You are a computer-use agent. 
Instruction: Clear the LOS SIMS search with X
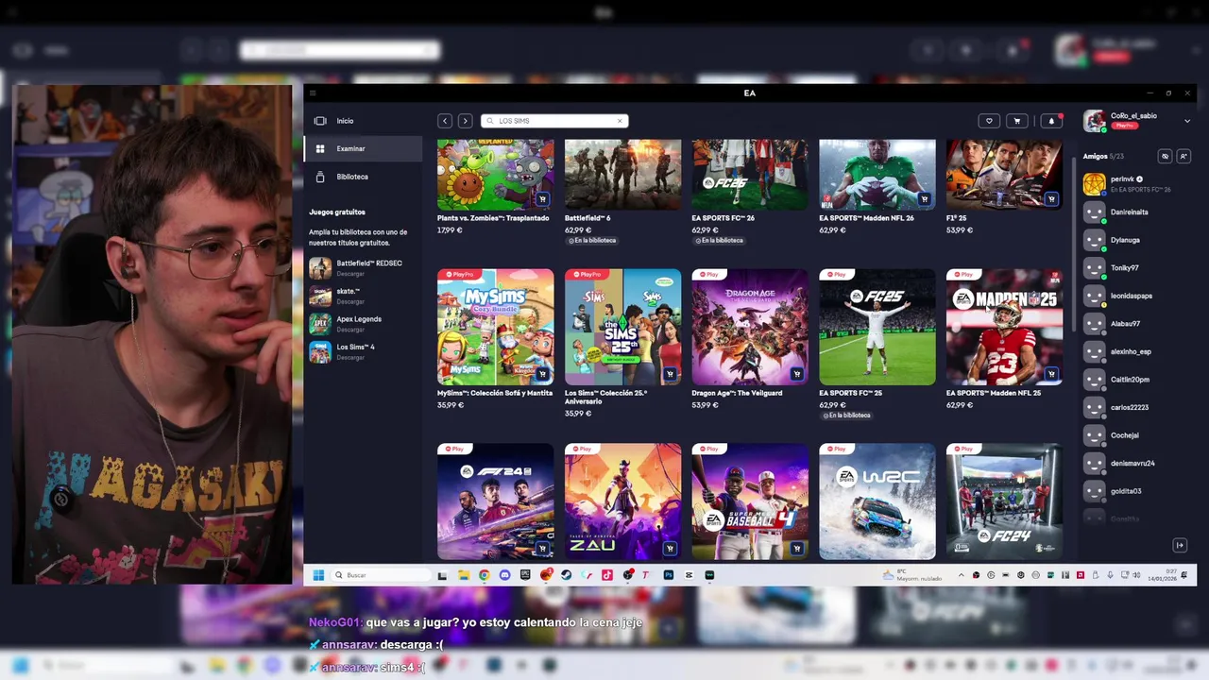point(621,121)
